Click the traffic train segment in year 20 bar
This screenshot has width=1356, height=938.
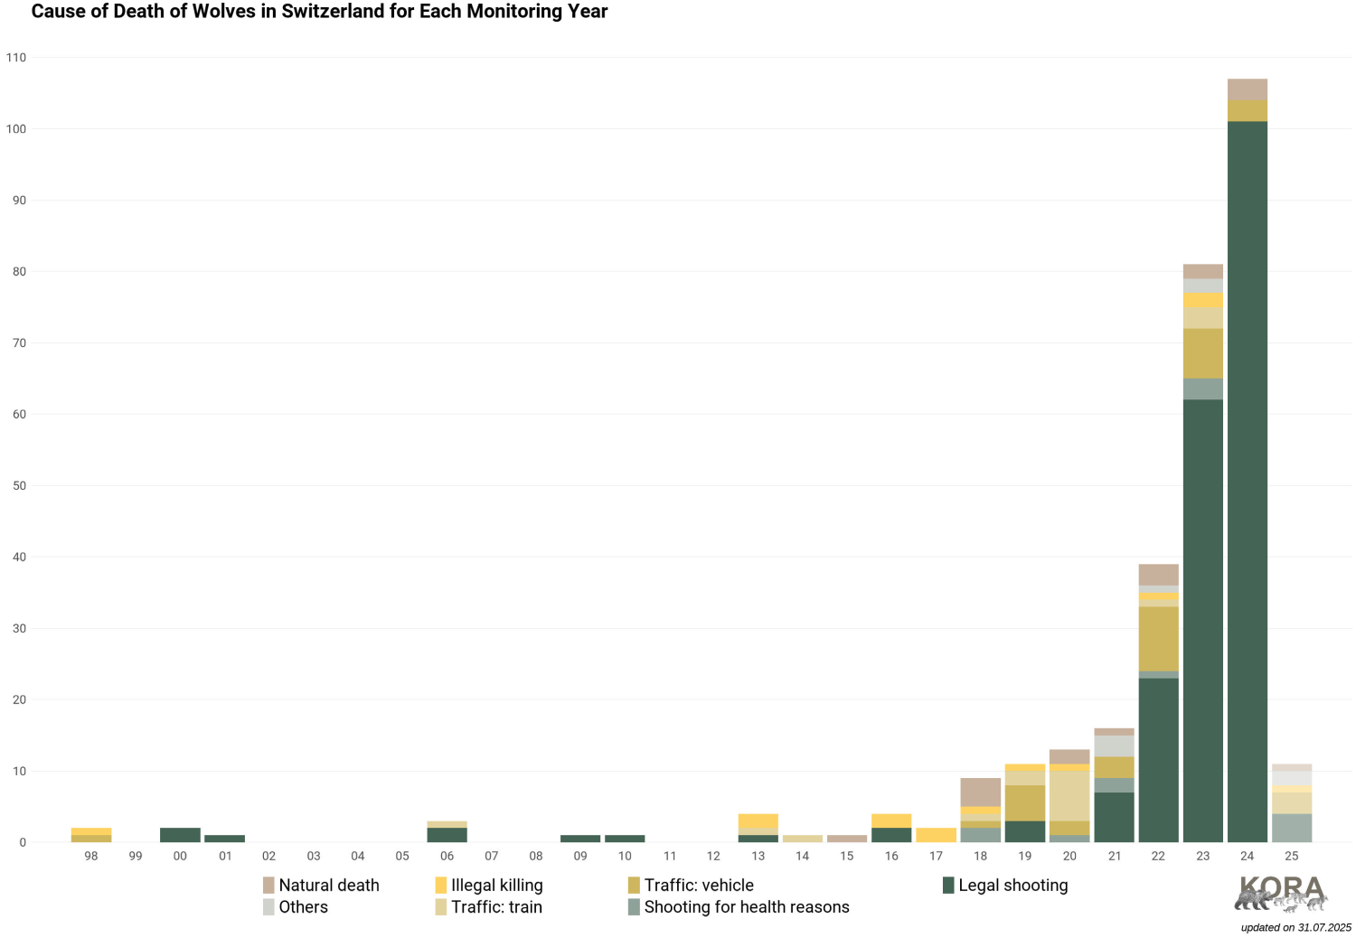1069,796
